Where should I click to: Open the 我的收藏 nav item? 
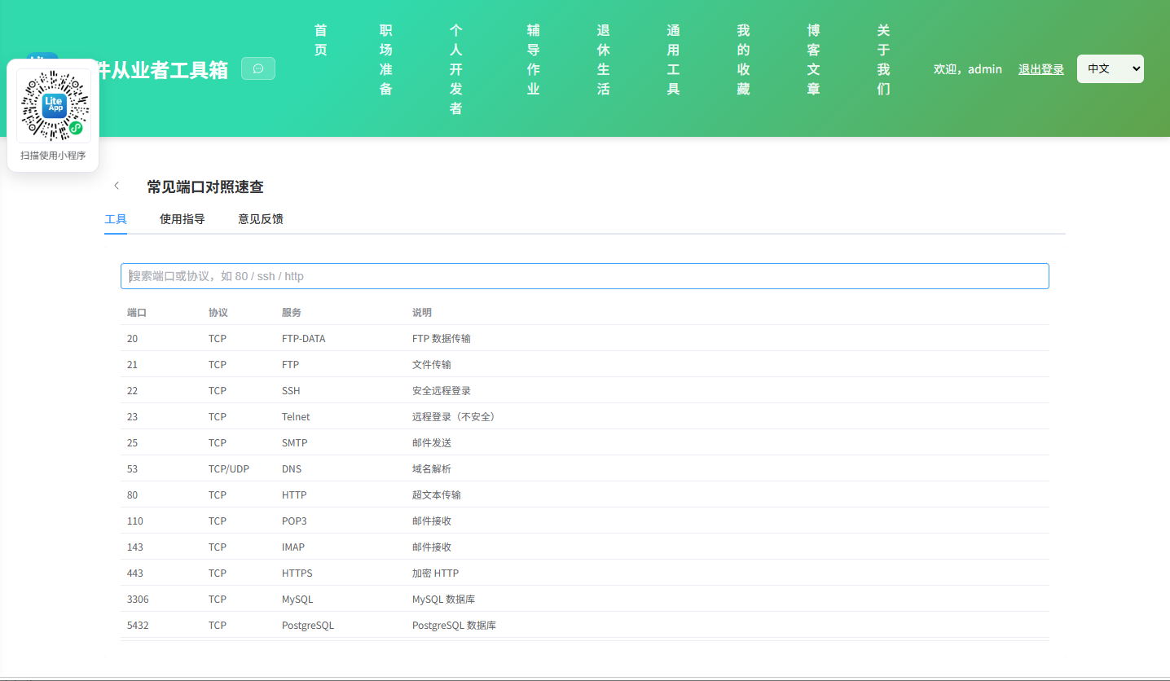744,59
